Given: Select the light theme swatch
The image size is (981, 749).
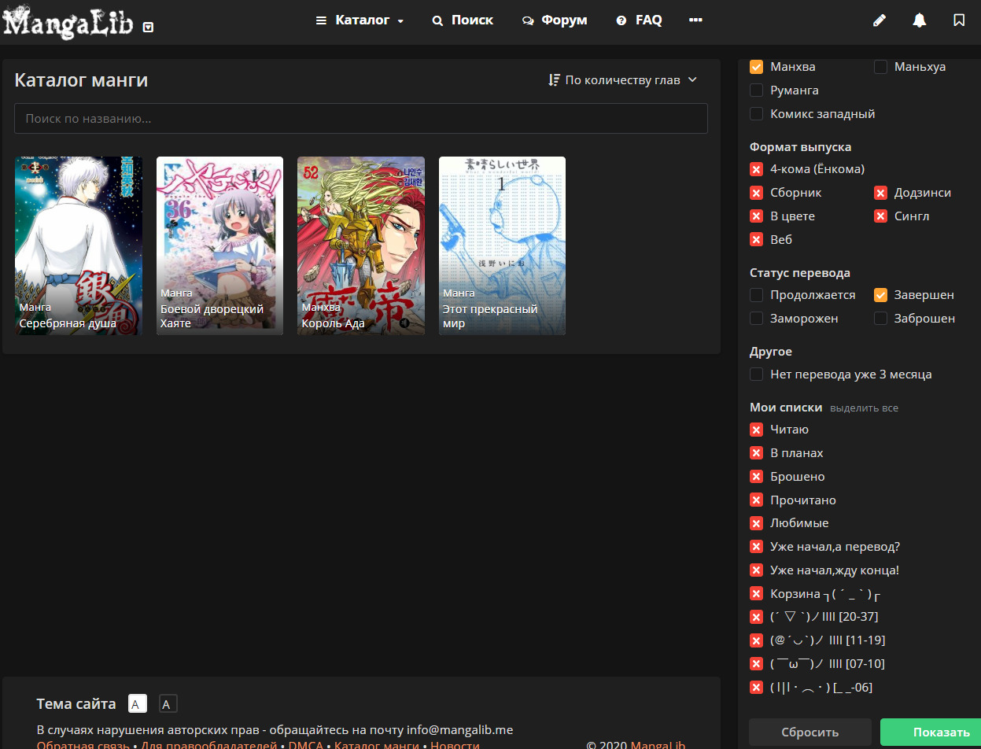Looking at the screenshot, I should pyautogui.click(x=137, y=704).
